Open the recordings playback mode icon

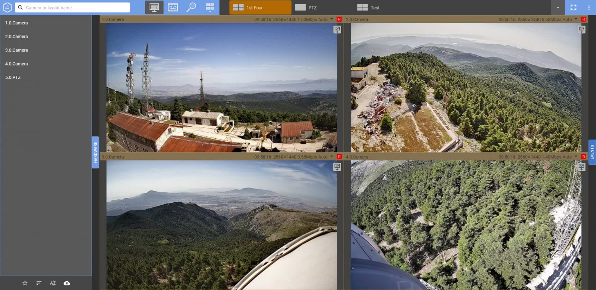click(173, 7)
